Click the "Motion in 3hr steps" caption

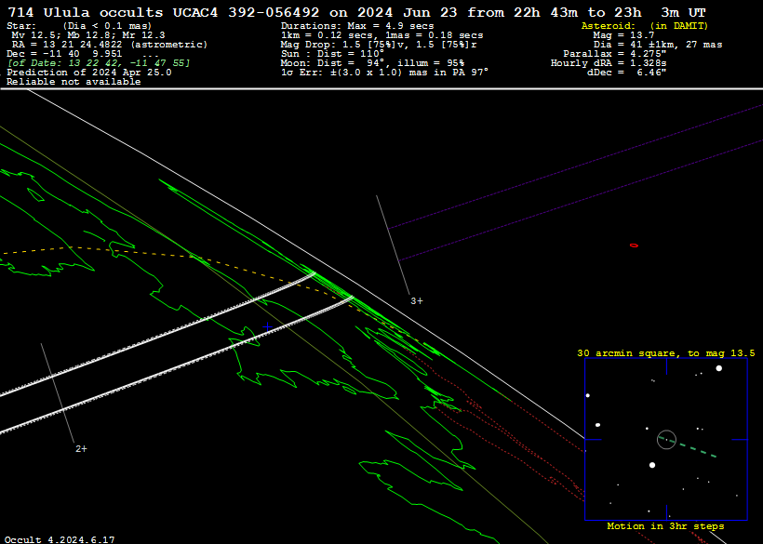[x=665, y=526]
